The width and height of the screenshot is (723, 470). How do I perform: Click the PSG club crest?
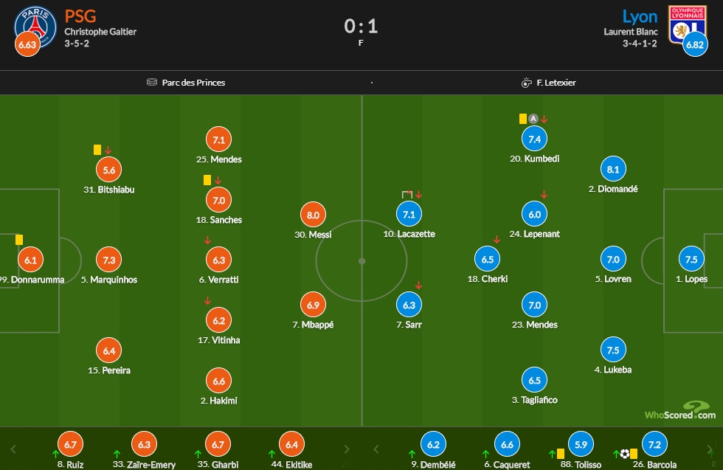tap(35, 25)
